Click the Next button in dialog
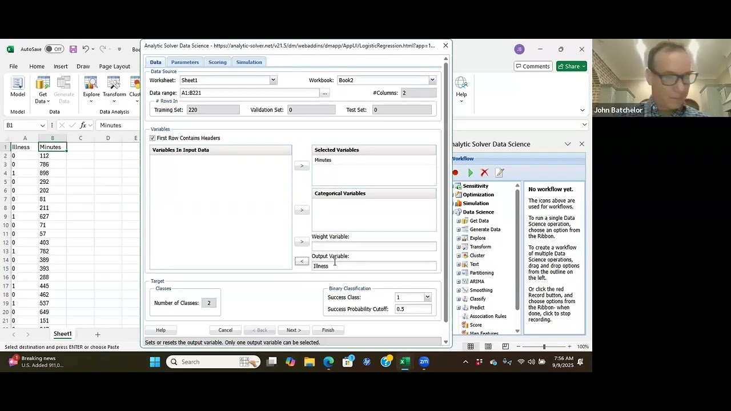 [294, 330]
